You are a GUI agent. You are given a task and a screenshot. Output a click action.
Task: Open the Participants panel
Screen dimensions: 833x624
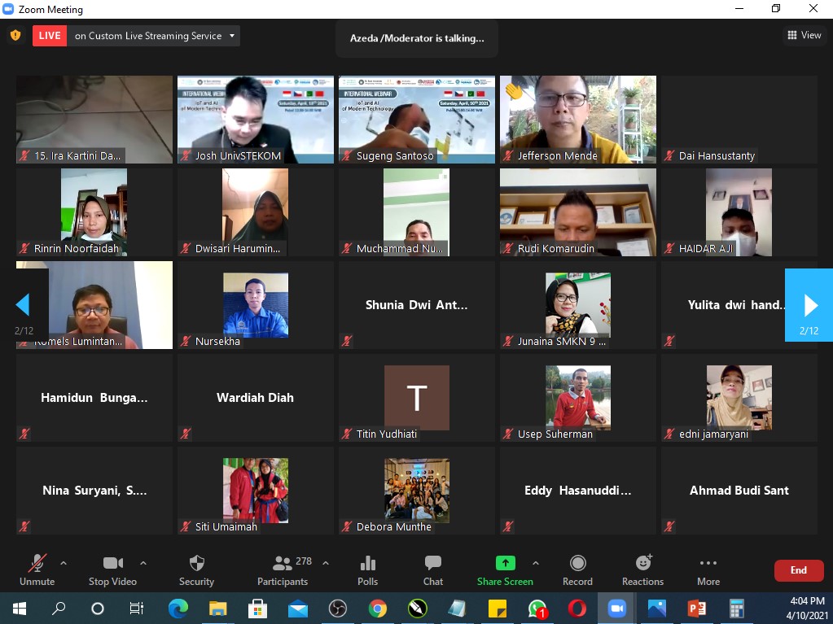tap(283, 570)
